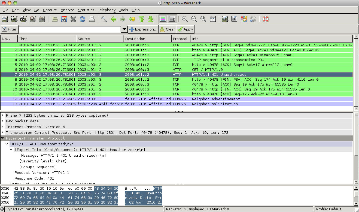Expand Internet Protocol Version 6 details
The height and width of the screenshot is (212, 359).
pos(3,127)
